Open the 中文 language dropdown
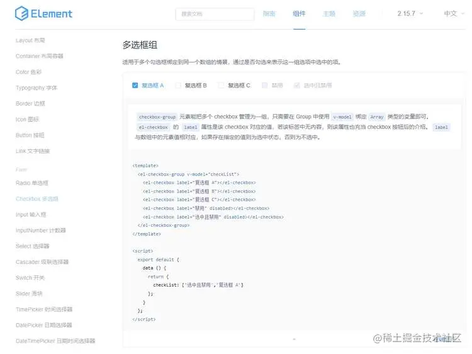Viewport: 472px width, 354px height. [454, 14]
